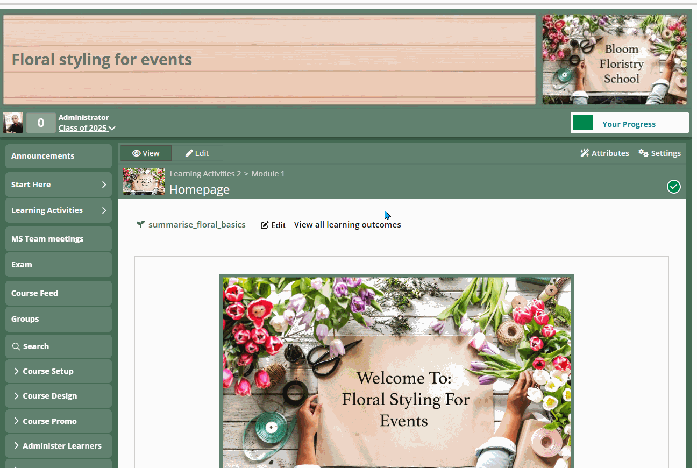The width and height of the screenshot is (697, 468).
Task: Open Announcements from the sidebar
Action: pos(59,156)
